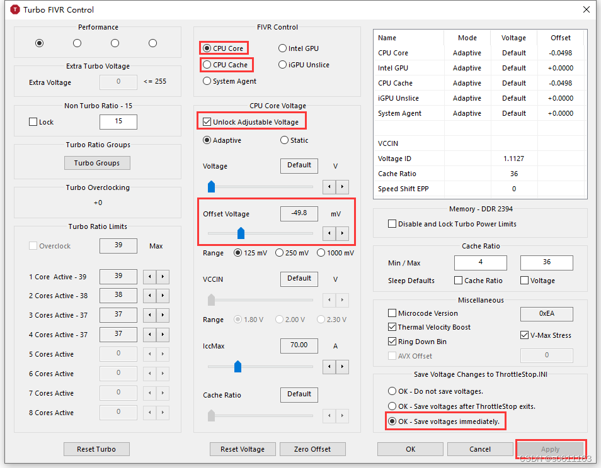Screen dimensions: 601x468
Task: Click the Non Turbo Ratio value field
Action: pos(118,121)
